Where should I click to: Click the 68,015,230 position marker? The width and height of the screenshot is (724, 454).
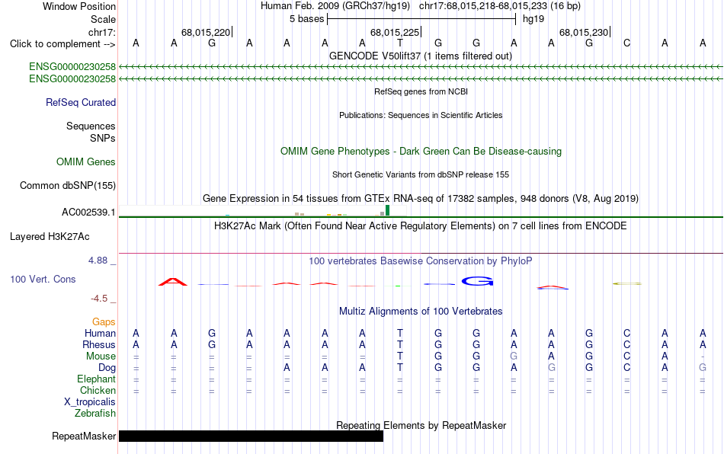(584, 32)
